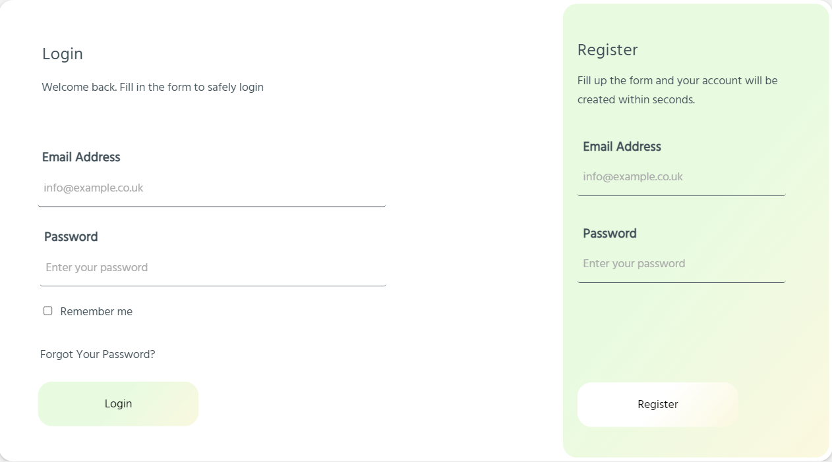Select the Password label in Register panel

pyautogui.click(x=610, y=234)
